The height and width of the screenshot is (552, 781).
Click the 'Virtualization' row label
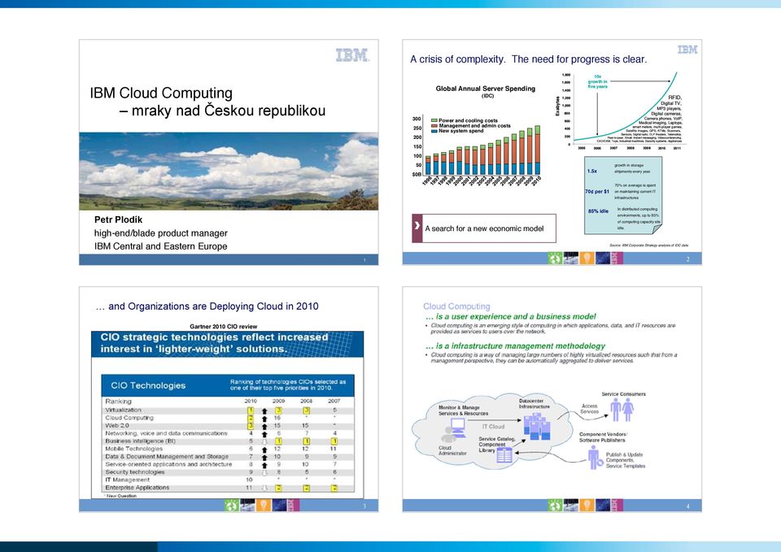(x=123, y=411)
